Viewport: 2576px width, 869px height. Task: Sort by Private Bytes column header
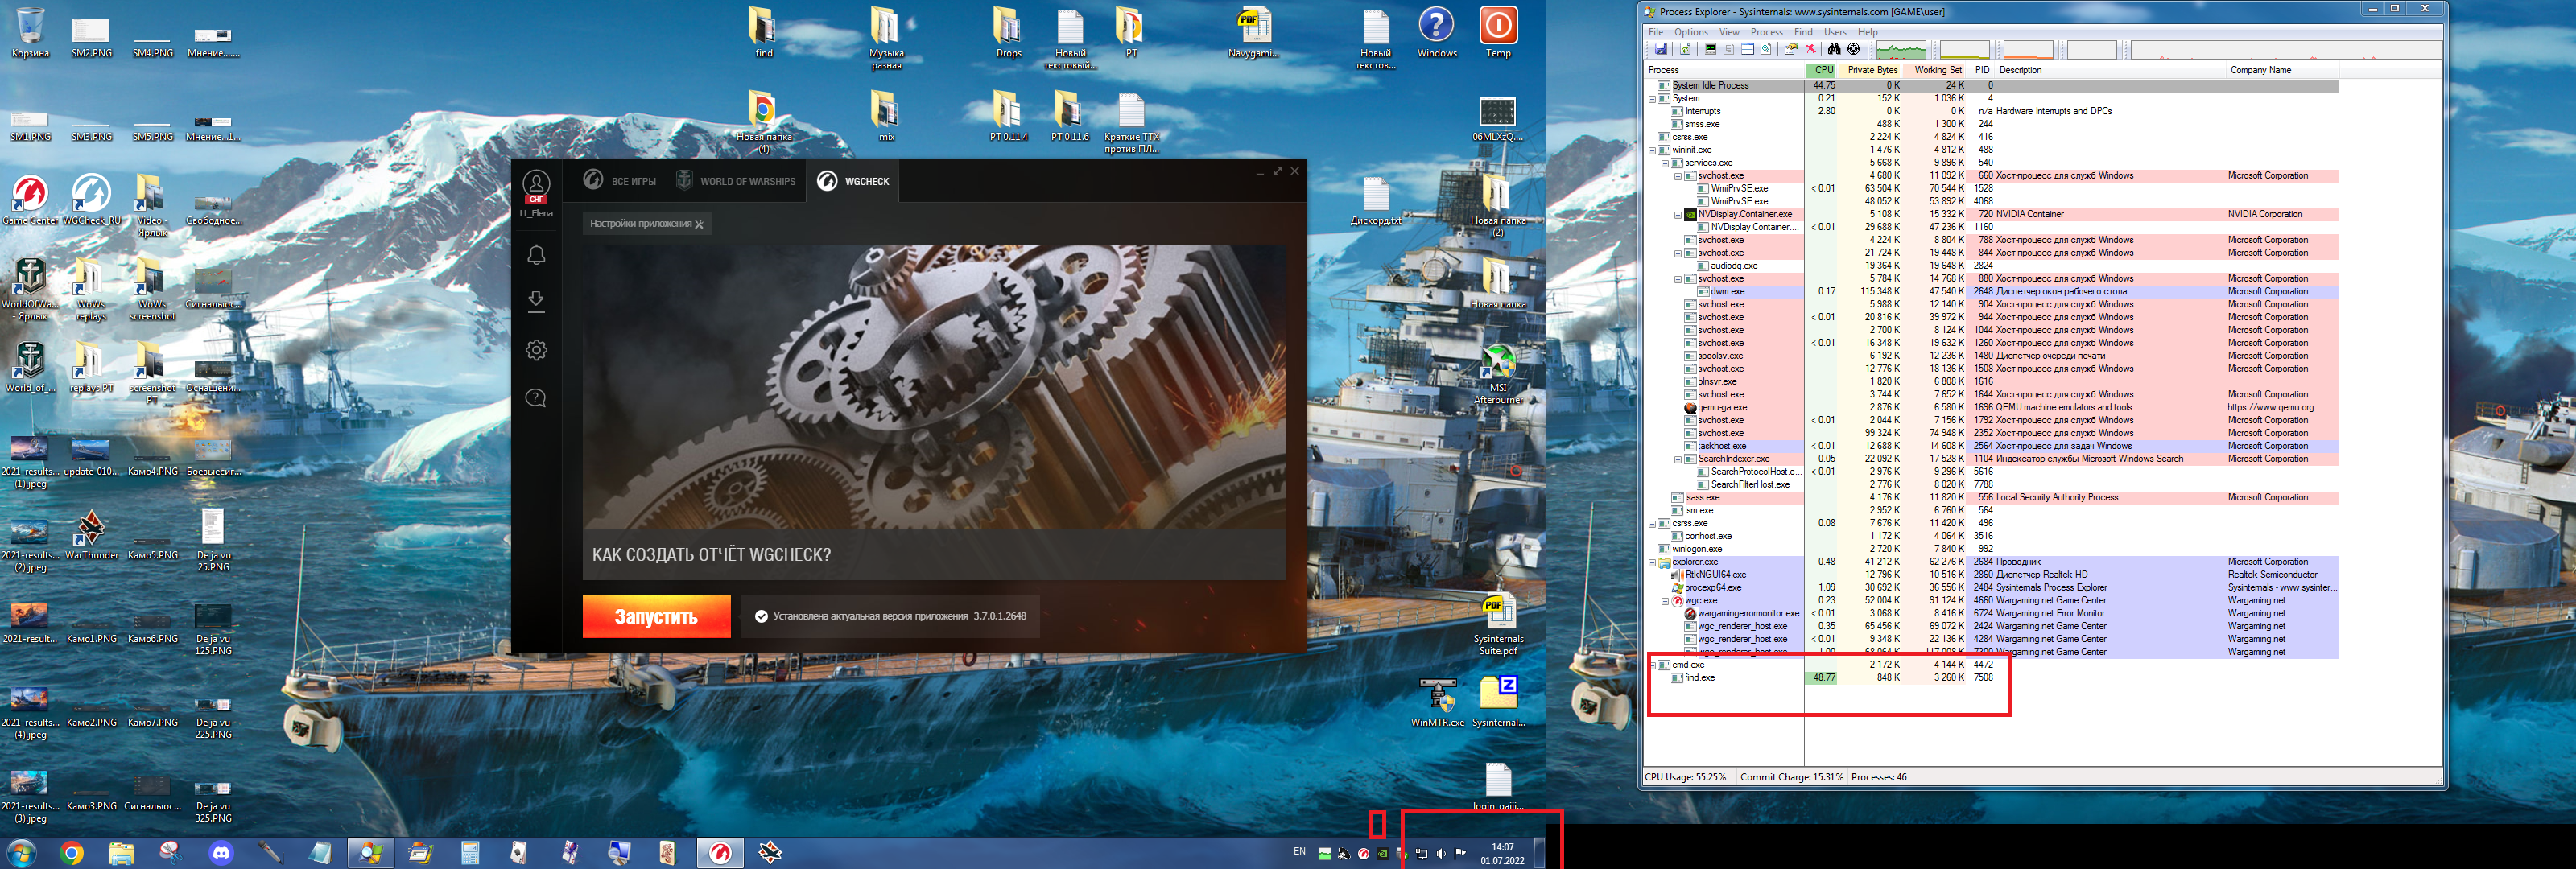click(1869, 70)
